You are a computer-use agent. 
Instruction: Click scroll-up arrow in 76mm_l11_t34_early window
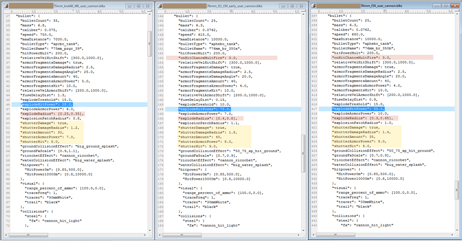click(303, 14)
